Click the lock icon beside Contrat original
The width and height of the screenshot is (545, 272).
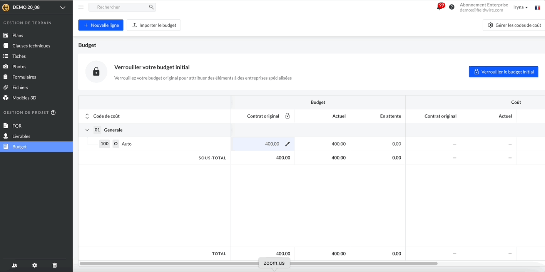(287, 116)
